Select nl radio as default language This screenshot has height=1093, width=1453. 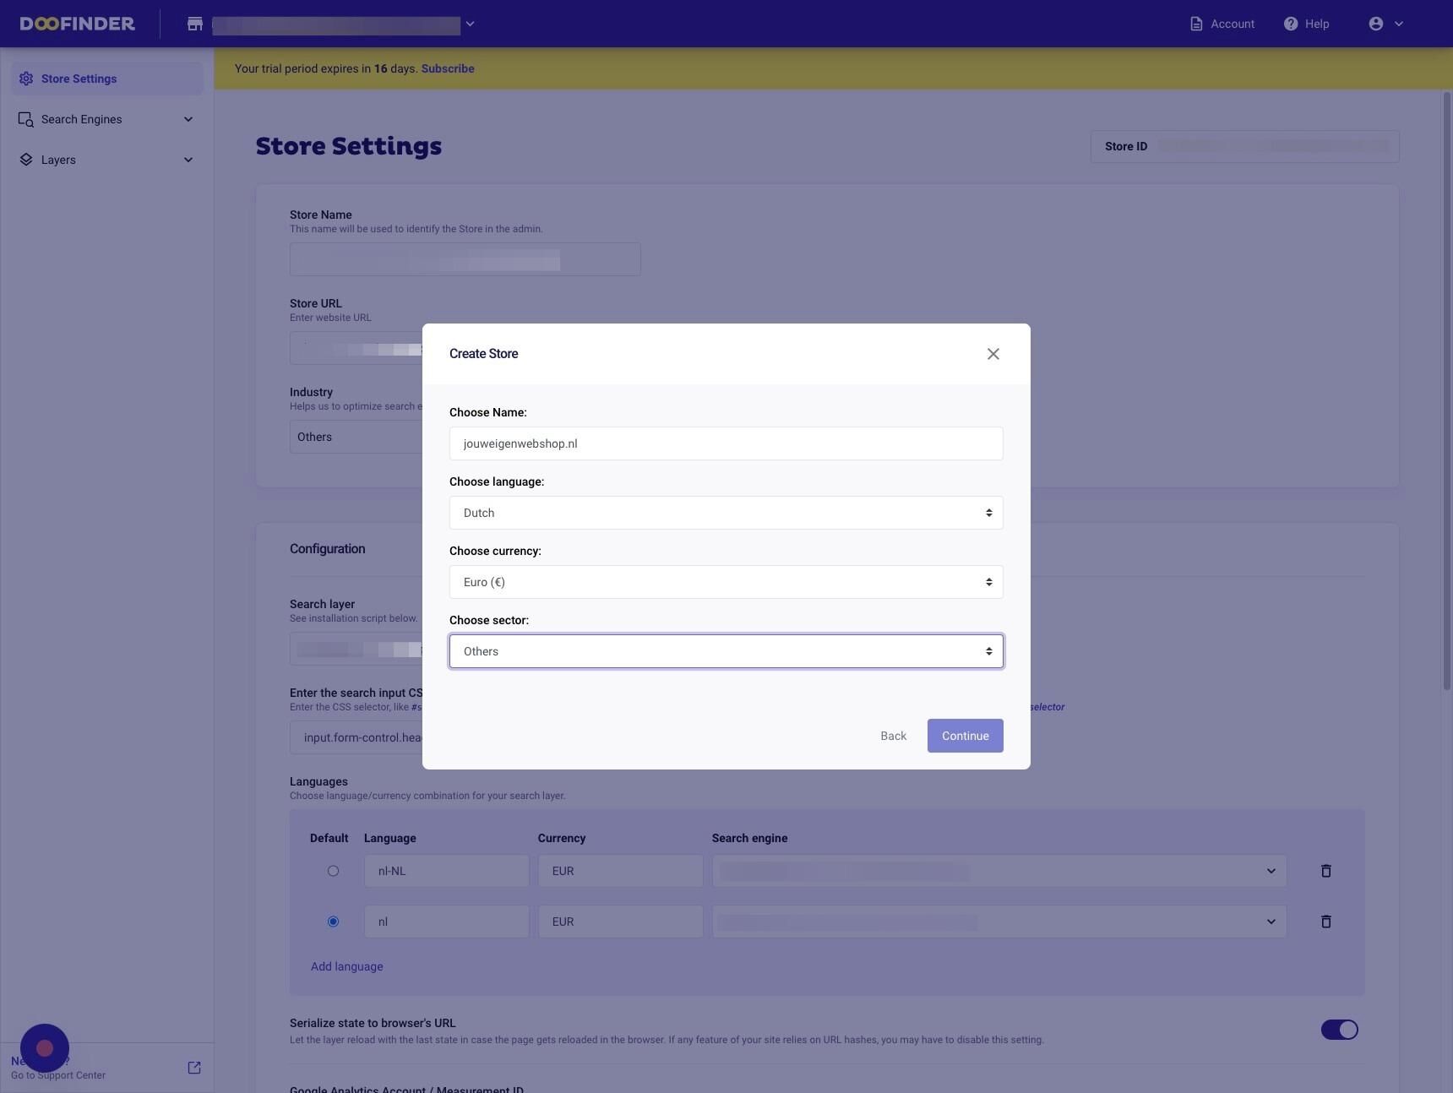pyautogui.click(x=333, y=922)
